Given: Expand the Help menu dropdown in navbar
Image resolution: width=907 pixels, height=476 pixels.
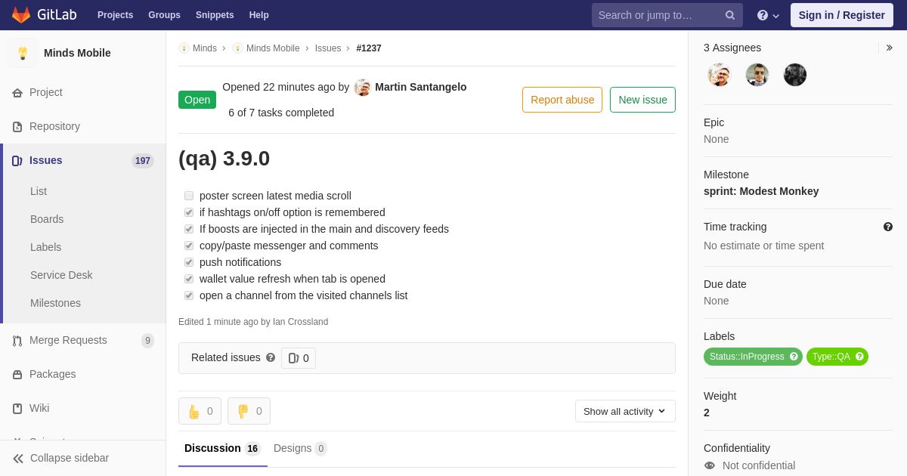Looking at the screenshot, I should (x=767, y=15).
